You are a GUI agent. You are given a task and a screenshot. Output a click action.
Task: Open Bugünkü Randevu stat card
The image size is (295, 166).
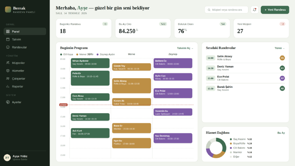click(x=84, y=28)
